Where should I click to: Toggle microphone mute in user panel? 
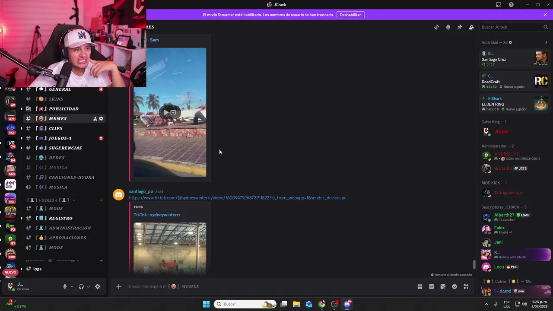65,286
